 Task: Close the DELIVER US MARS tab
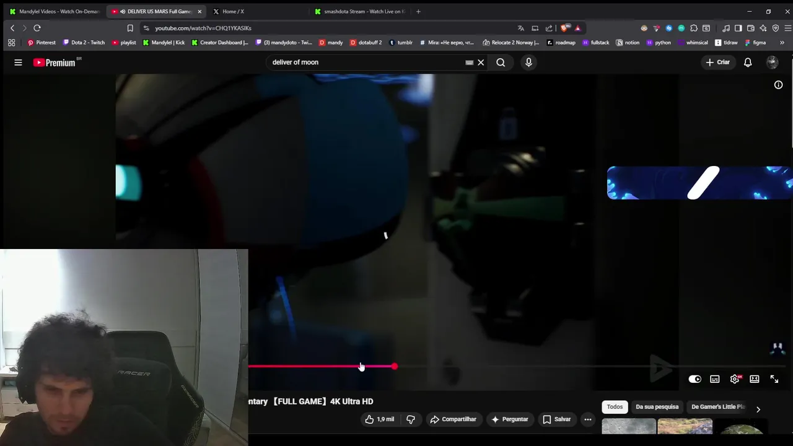pos(199,11)
